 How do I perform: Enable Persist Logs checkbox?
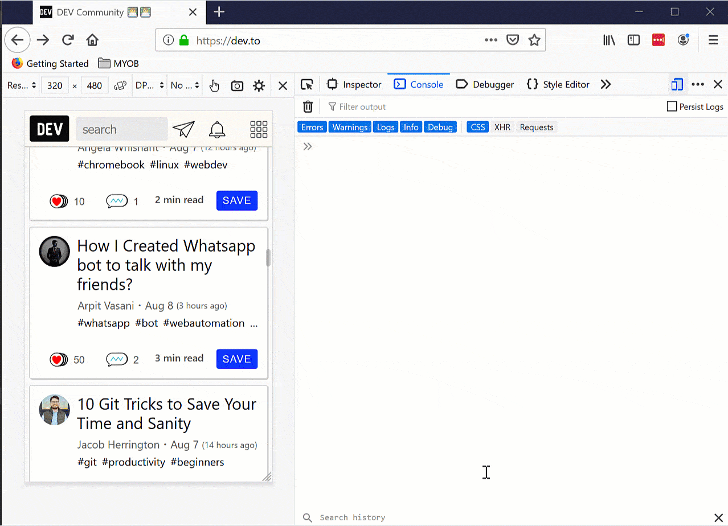point(672,106)
